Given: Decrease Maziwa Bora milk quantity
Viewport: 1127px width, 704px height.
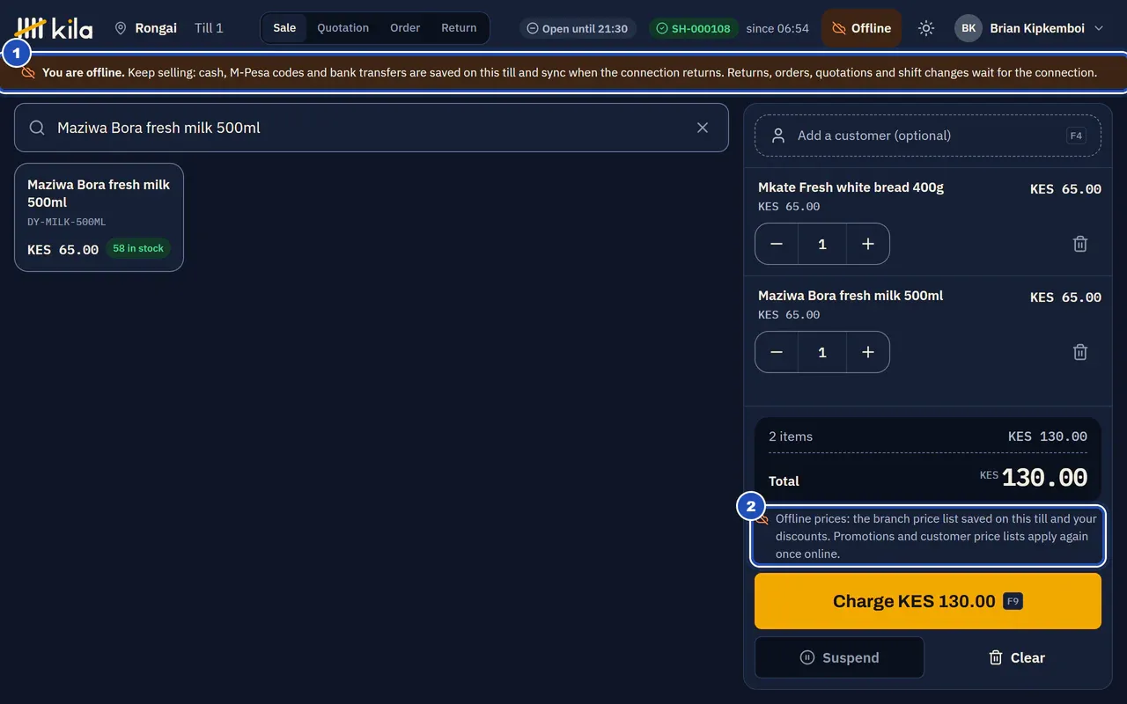Looking at the screenshot, I should tap(777, 352).
